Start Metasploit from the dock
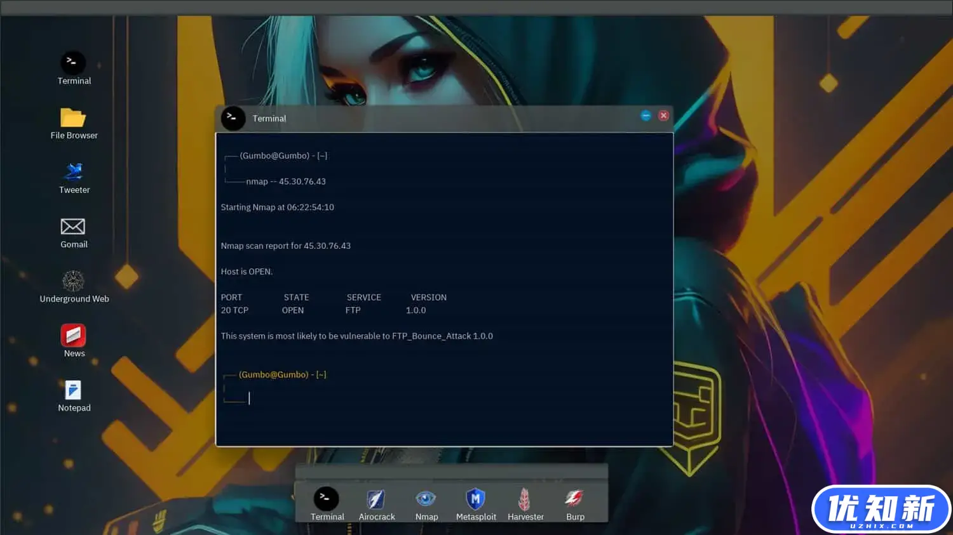Viewport: 953px width, 535px height. (x=475, y=499)
